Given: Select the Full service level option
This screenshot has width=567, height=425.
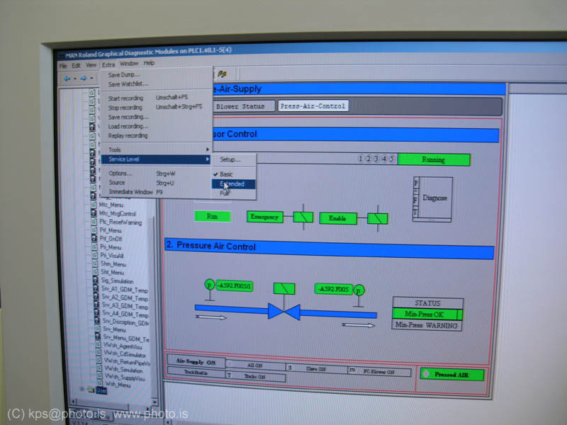Looking at the screenshot, I should (x=225, y=193).
